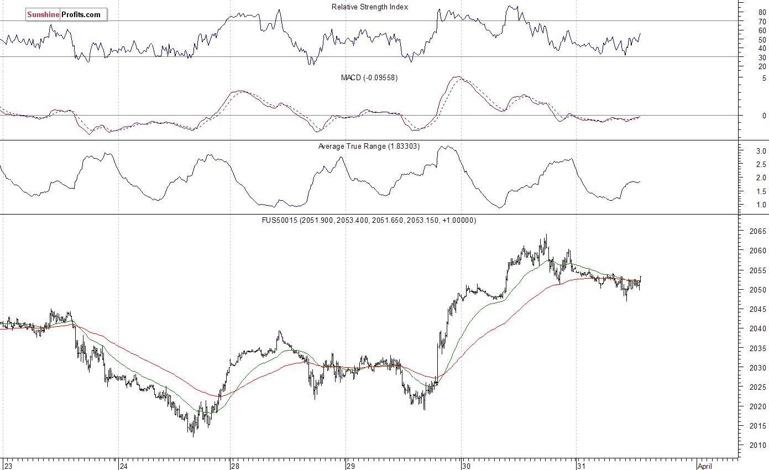Click the ATR 2.0 axis label
769x470 pixels.
click(760, 177)
